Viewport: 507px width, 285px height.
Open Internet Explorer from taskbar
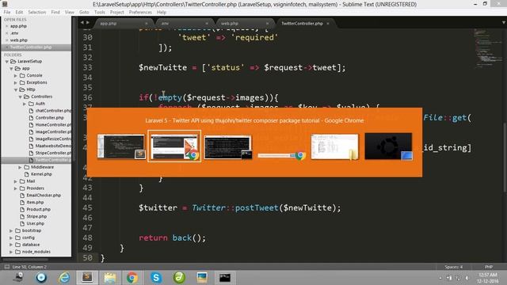(64, 278)
